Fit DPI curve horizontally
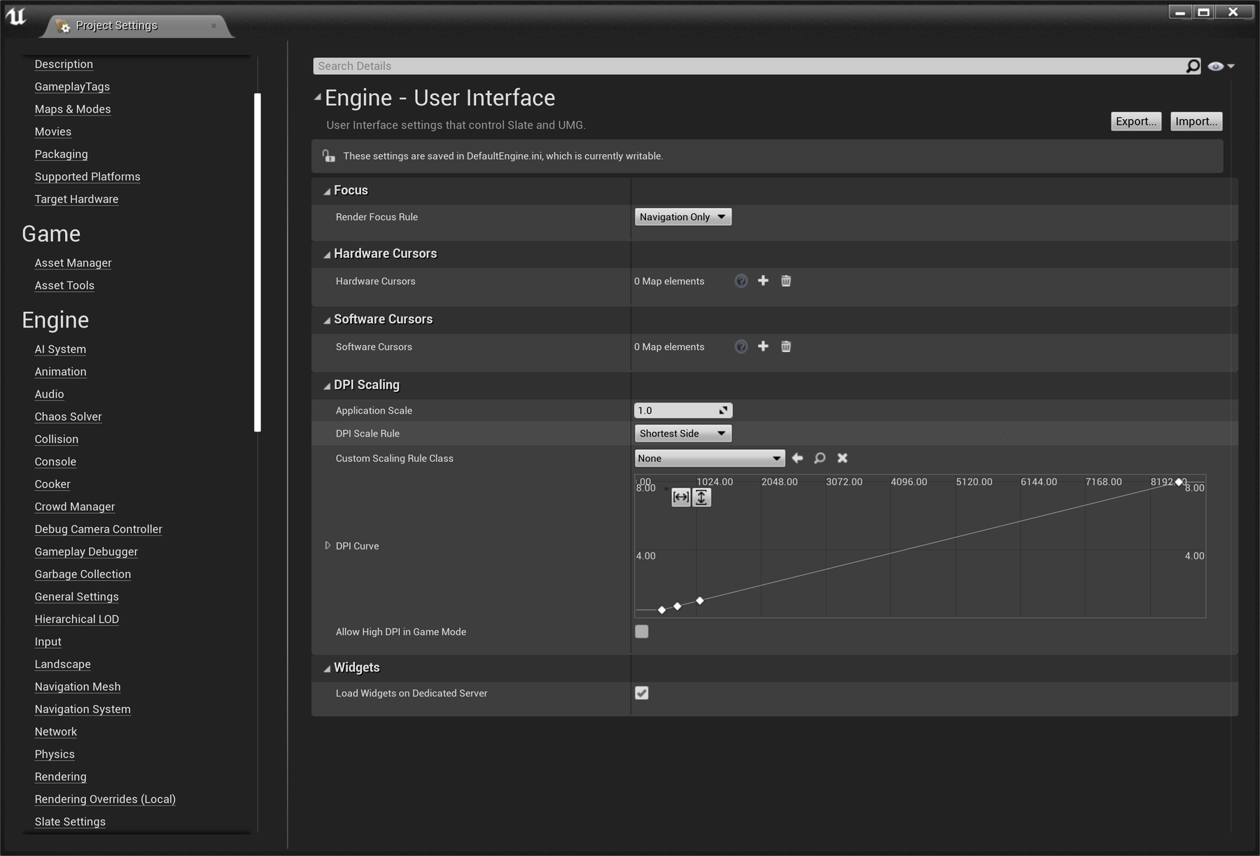The width and height of the screenshot is (1260, 856). point(681,497)
